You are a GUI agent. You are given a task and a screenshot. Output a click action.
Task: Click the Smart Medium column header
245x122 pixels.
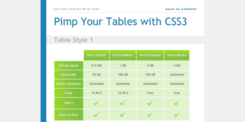point(123,55)
